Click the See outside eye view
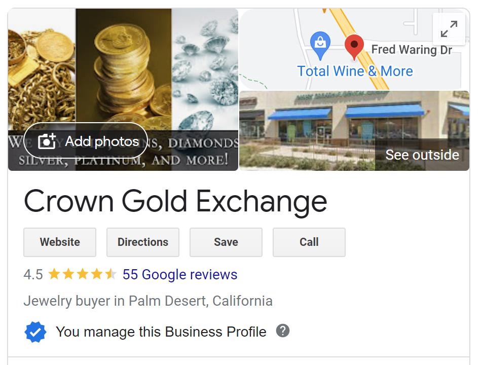The width and height of the screenshot is (482, 365). pyautogui.click(x=422, y=155)
